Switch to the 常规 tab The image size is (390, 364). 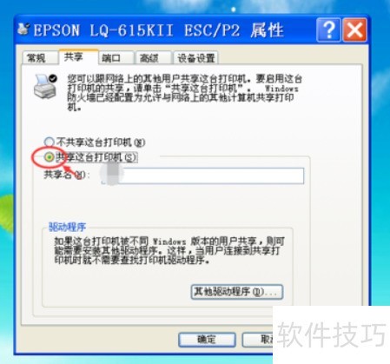tap(36, 58)
